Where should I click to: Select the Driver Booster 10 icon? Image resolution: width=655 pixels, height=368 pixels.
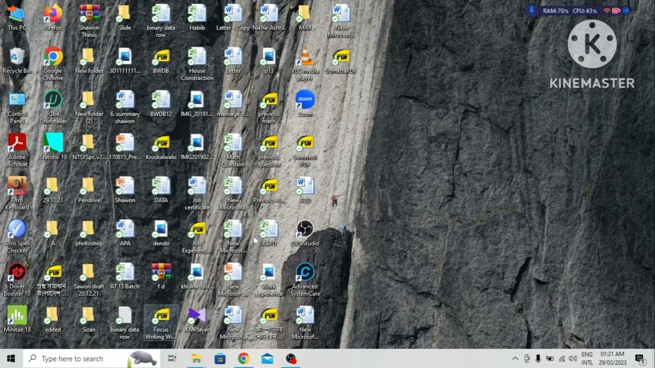(x=17, y=280)
